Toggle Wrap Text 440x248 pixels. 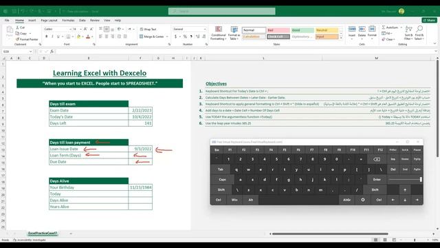click(x=148, y=29)
